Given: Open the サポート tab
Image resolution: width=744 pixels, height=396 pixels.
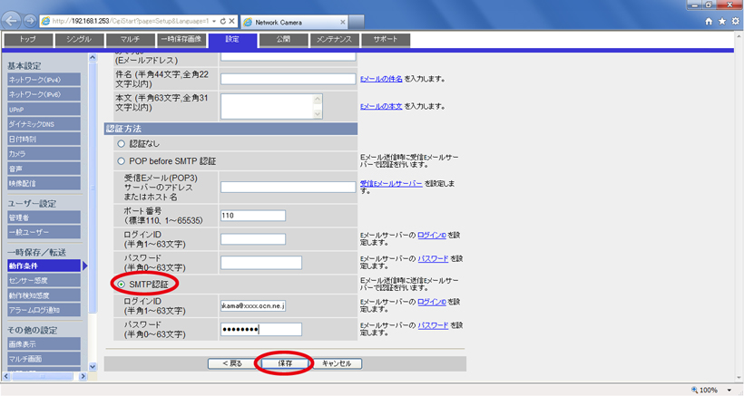Looking at the screenshot, I should click(386, 40).
